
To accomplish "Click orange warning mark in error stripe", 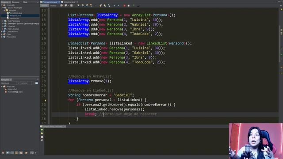I will pos(281,68).
